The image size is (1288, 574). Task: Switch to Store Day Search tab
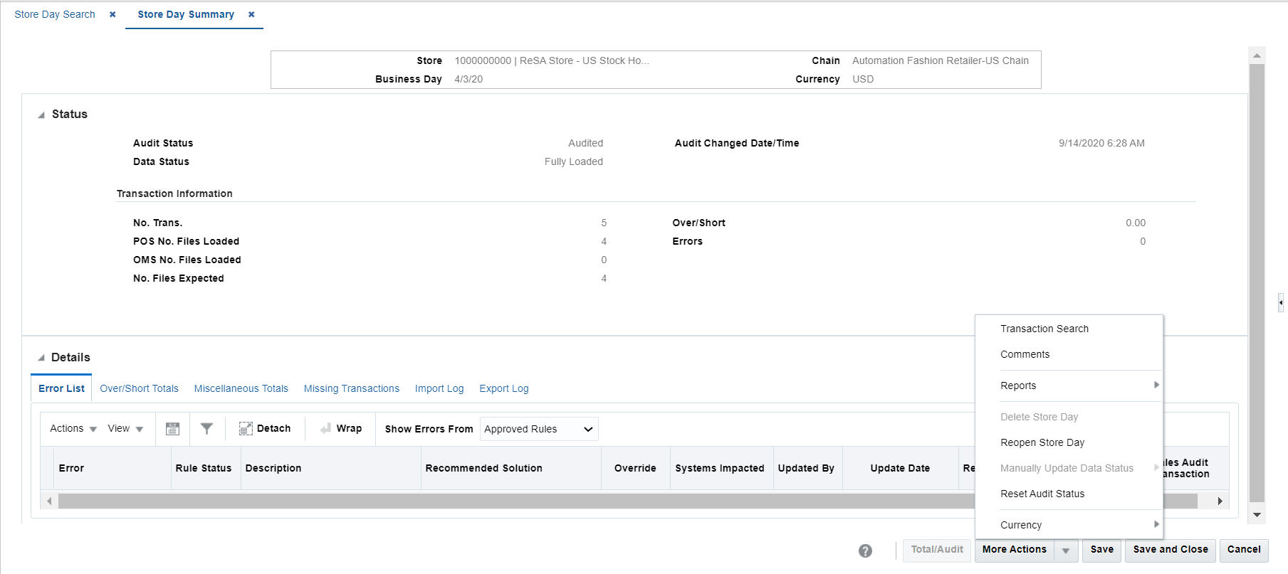[55, 14]
